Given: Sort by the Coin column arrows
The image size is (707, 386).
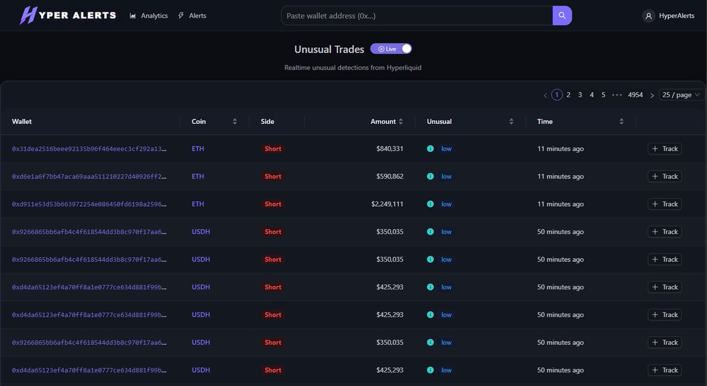Looking at the screenshot, I should [234, 121].
